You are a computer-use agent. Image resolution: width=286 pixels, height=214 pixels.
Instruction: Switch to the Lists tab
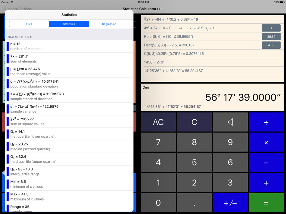(x=29, y=24)
